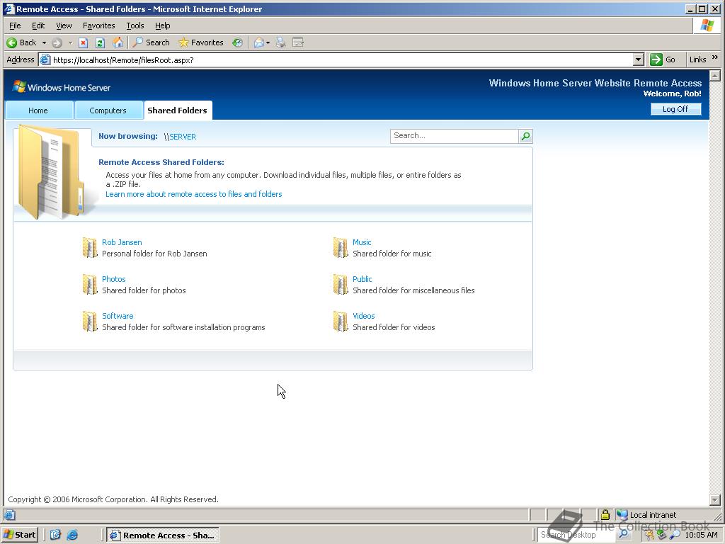Open the Favorites menu
Screen dimensions: 725x544
98,26
